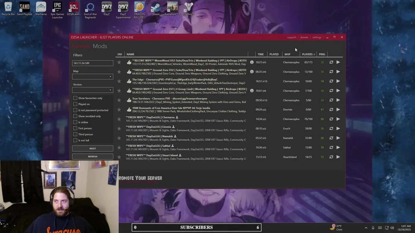The width and height of the screenshot is (415, 233).
Task: Refresh The Edge Chernarus server row
Action: coord(331,81)
